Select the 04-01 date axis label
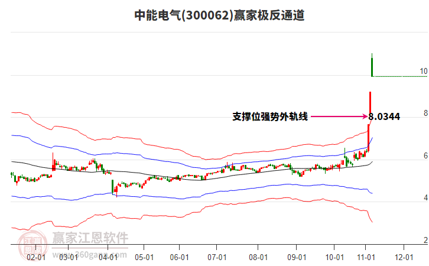 coord(108,258)
